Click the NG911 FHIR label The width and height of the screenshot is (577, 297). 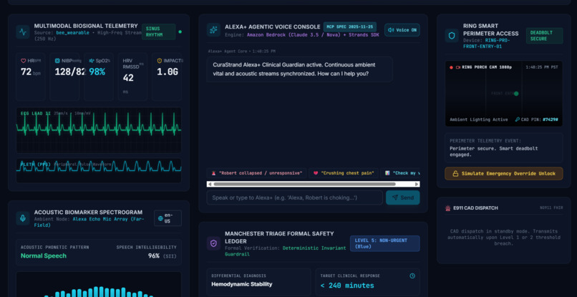(x=551, y=208)
